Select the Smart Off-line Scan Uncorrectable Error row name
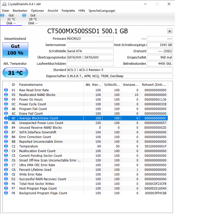This screenshot has height=214, width=208. tap(50, 160)
